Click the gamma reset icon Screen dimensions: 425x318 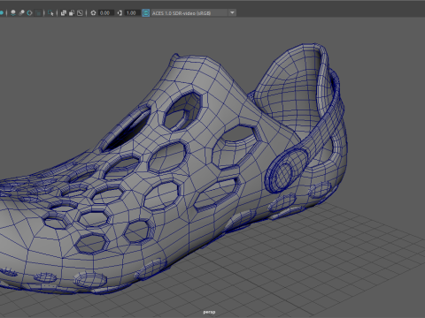point(120,13)
